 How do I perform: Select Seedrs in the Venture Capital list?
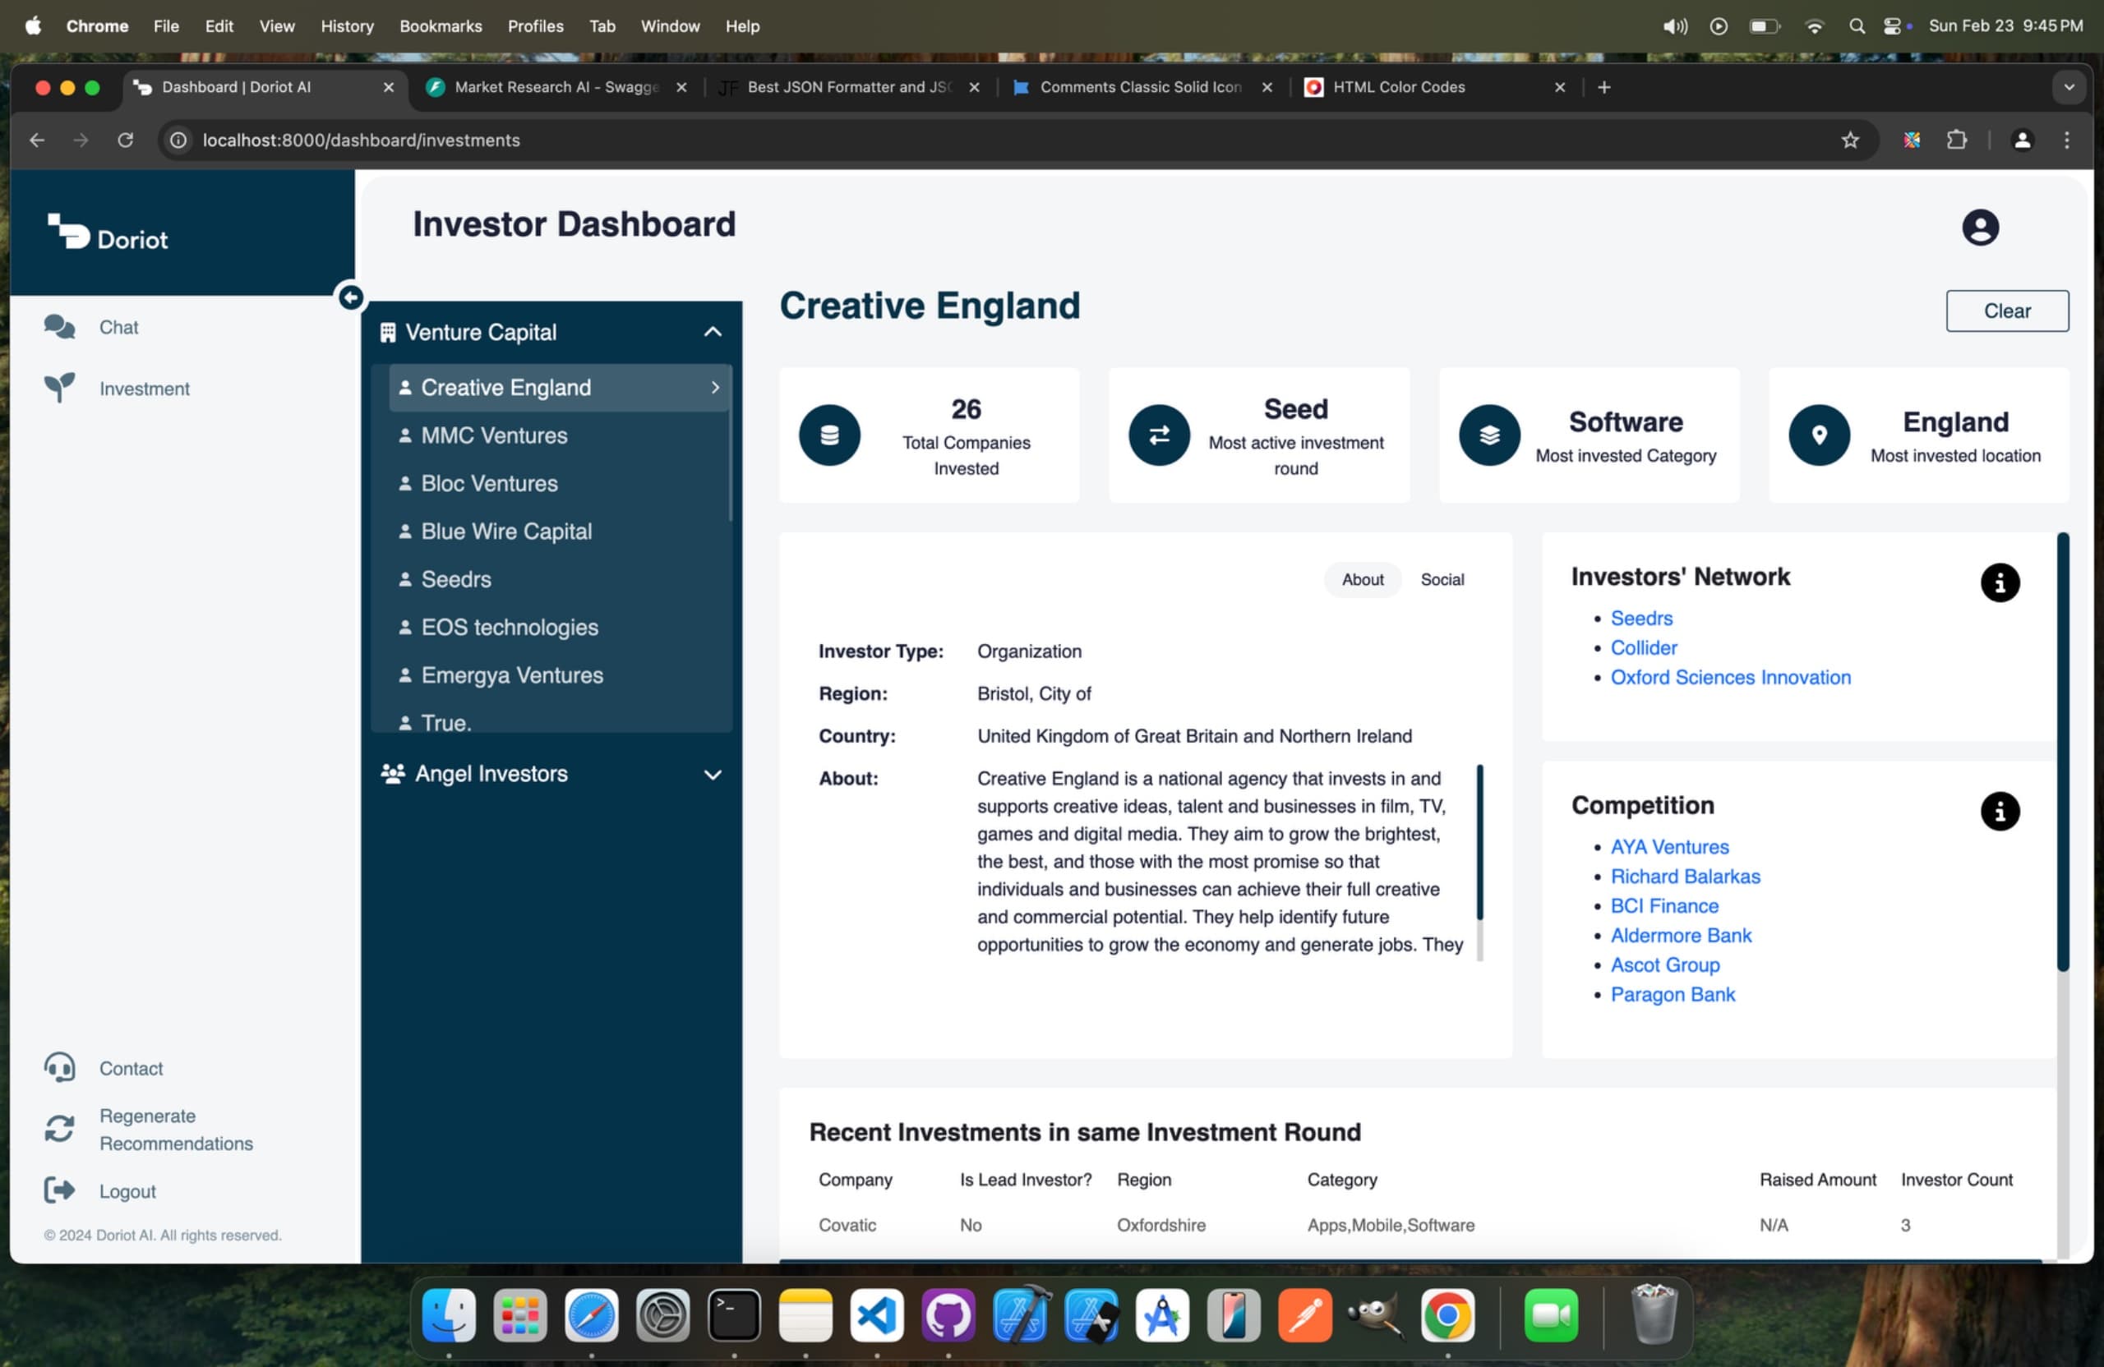pos(557,579)
